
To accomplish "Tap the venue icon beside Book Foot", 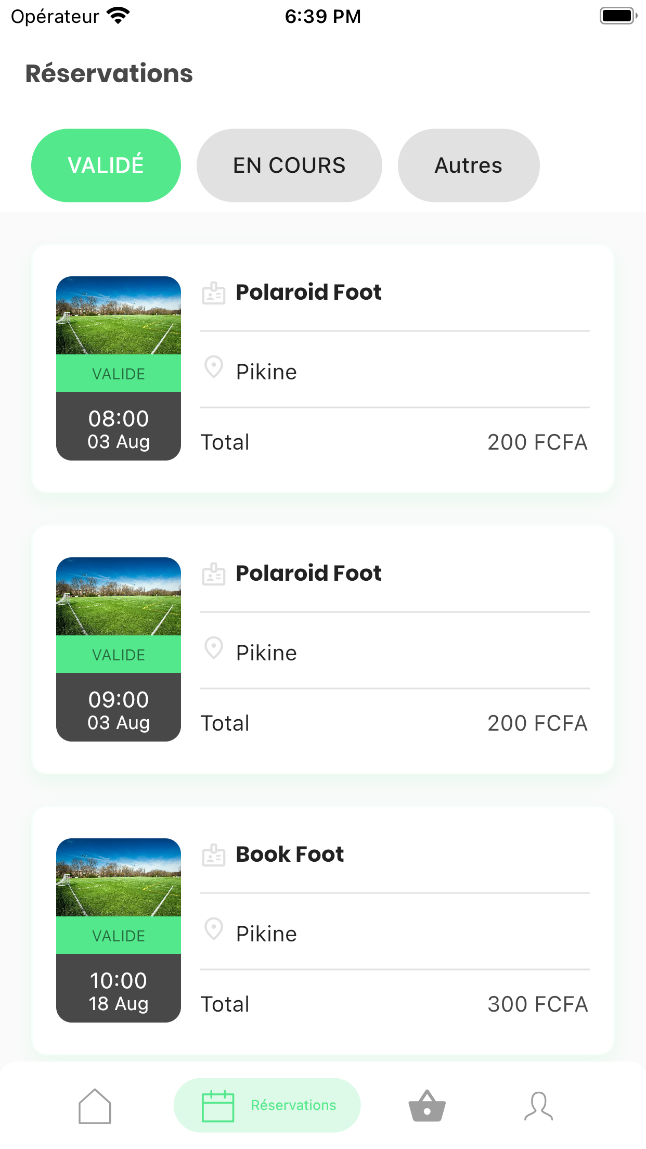I will pyautogui.click(x=213, y=855).
